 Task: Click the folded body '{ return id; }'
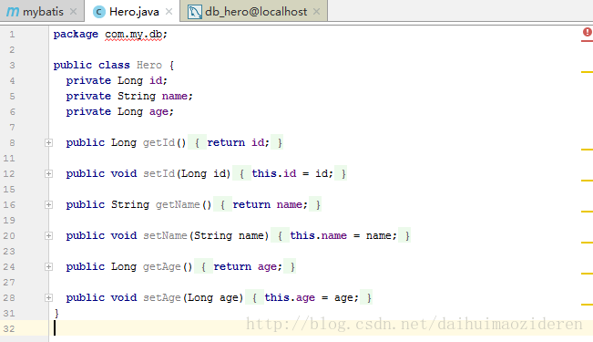(235, 143)
